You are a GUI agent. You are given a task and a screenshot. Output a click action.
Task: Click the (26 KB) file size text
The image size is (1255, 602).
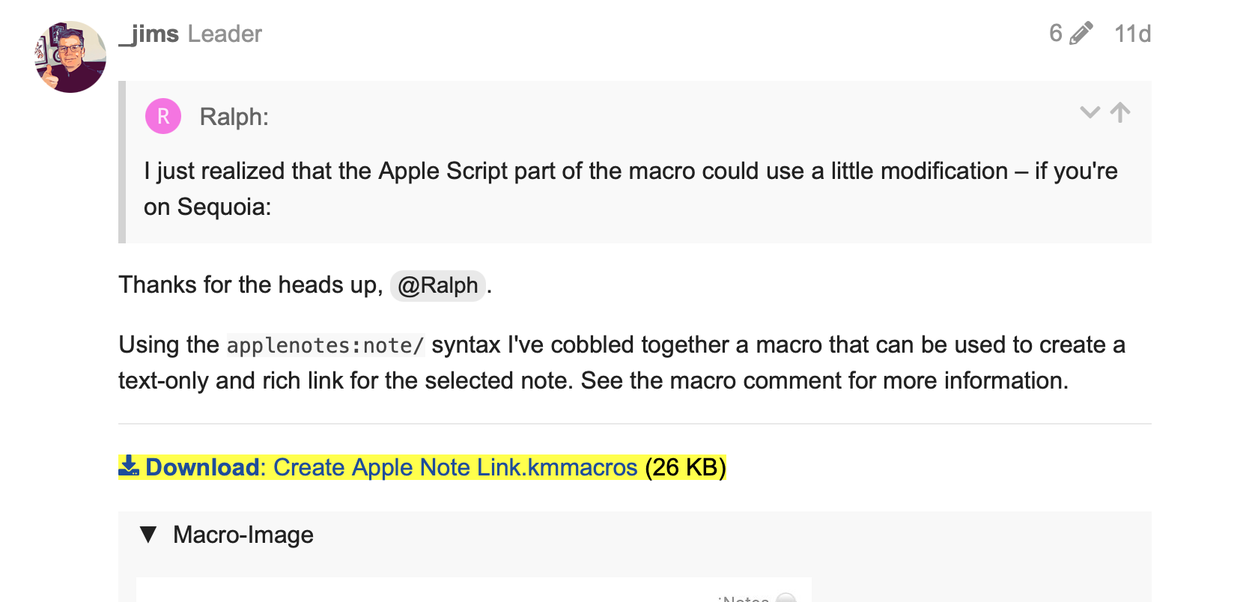pos(685,467)
